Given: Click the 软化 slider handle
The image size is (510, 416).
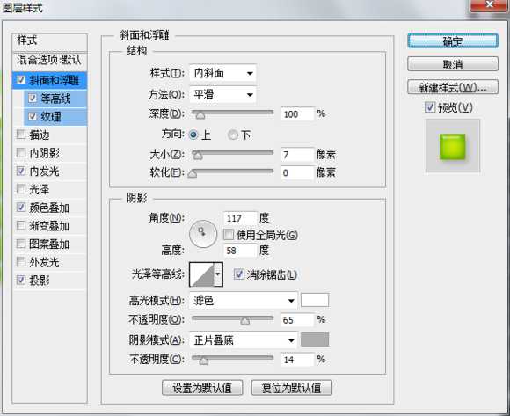Looking at the screenshot, I should pyautogui.click(x=192, y=173).
